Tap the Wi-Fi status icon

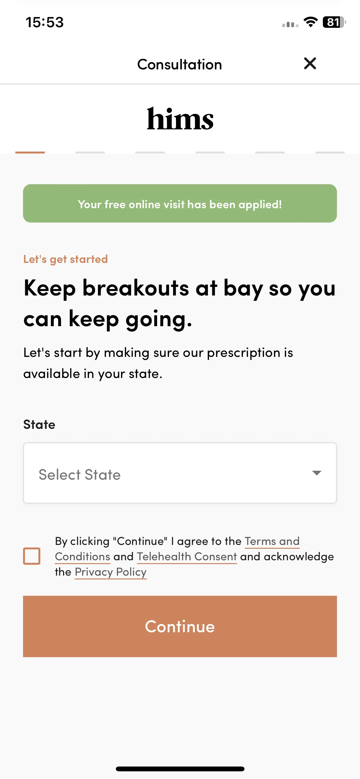[310, 22]
